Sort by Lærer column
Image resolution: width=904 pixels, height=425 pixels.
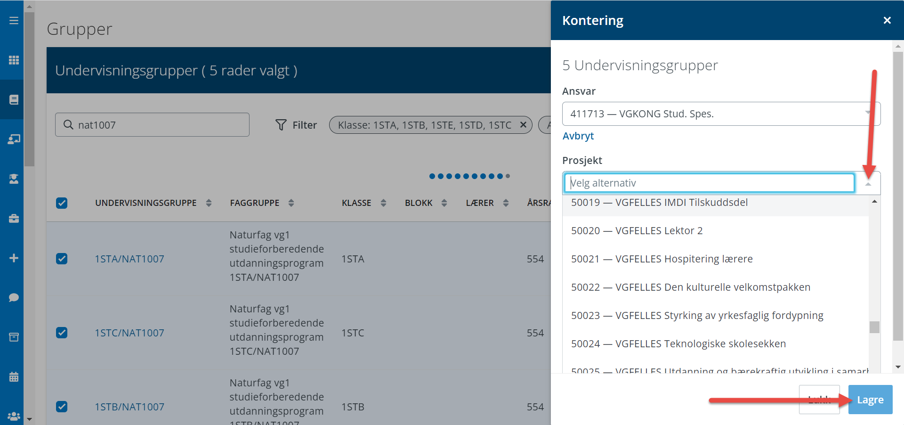click(506, 203)
